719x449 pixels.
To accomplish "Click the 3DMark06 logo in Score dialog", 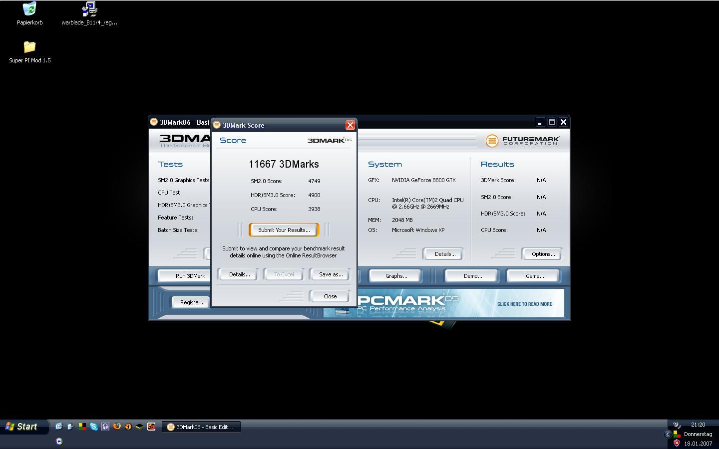I will pos(329,140).
